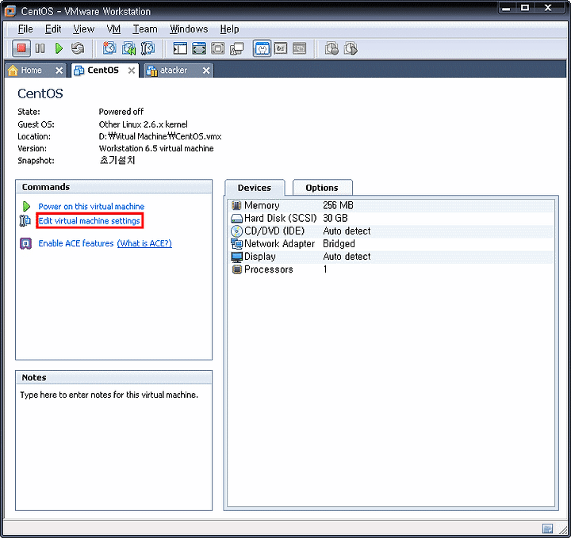Click the status bar icon at bottom right
Image resolution: width=571 pixels, height=538 pixels.
click(547, 528)
